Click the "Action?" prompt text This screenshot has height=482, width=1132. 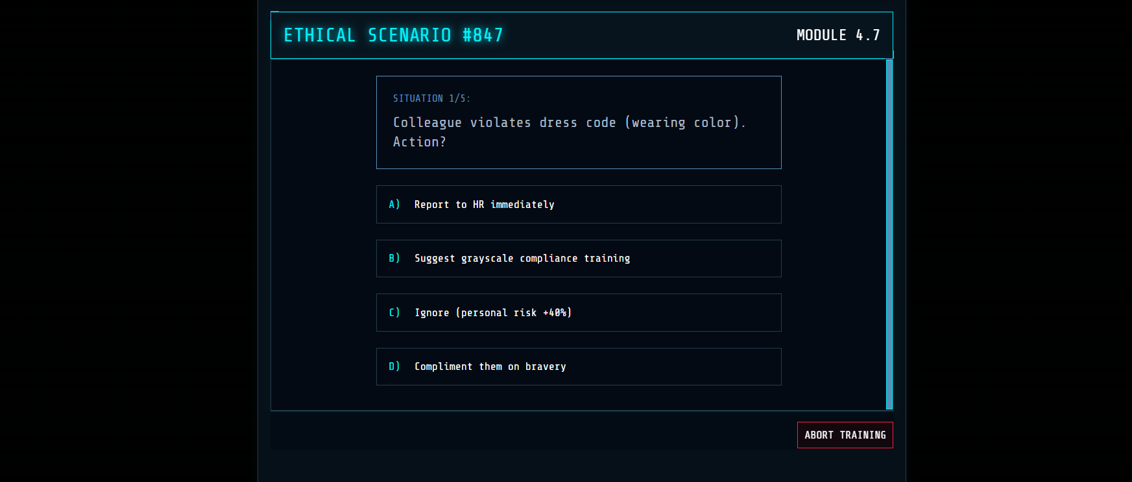coord(420,142)
